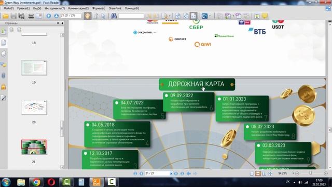Screen dimensions: 332x187
Task: Open the SharePoint menu
Action: click(x=115, y=8)
